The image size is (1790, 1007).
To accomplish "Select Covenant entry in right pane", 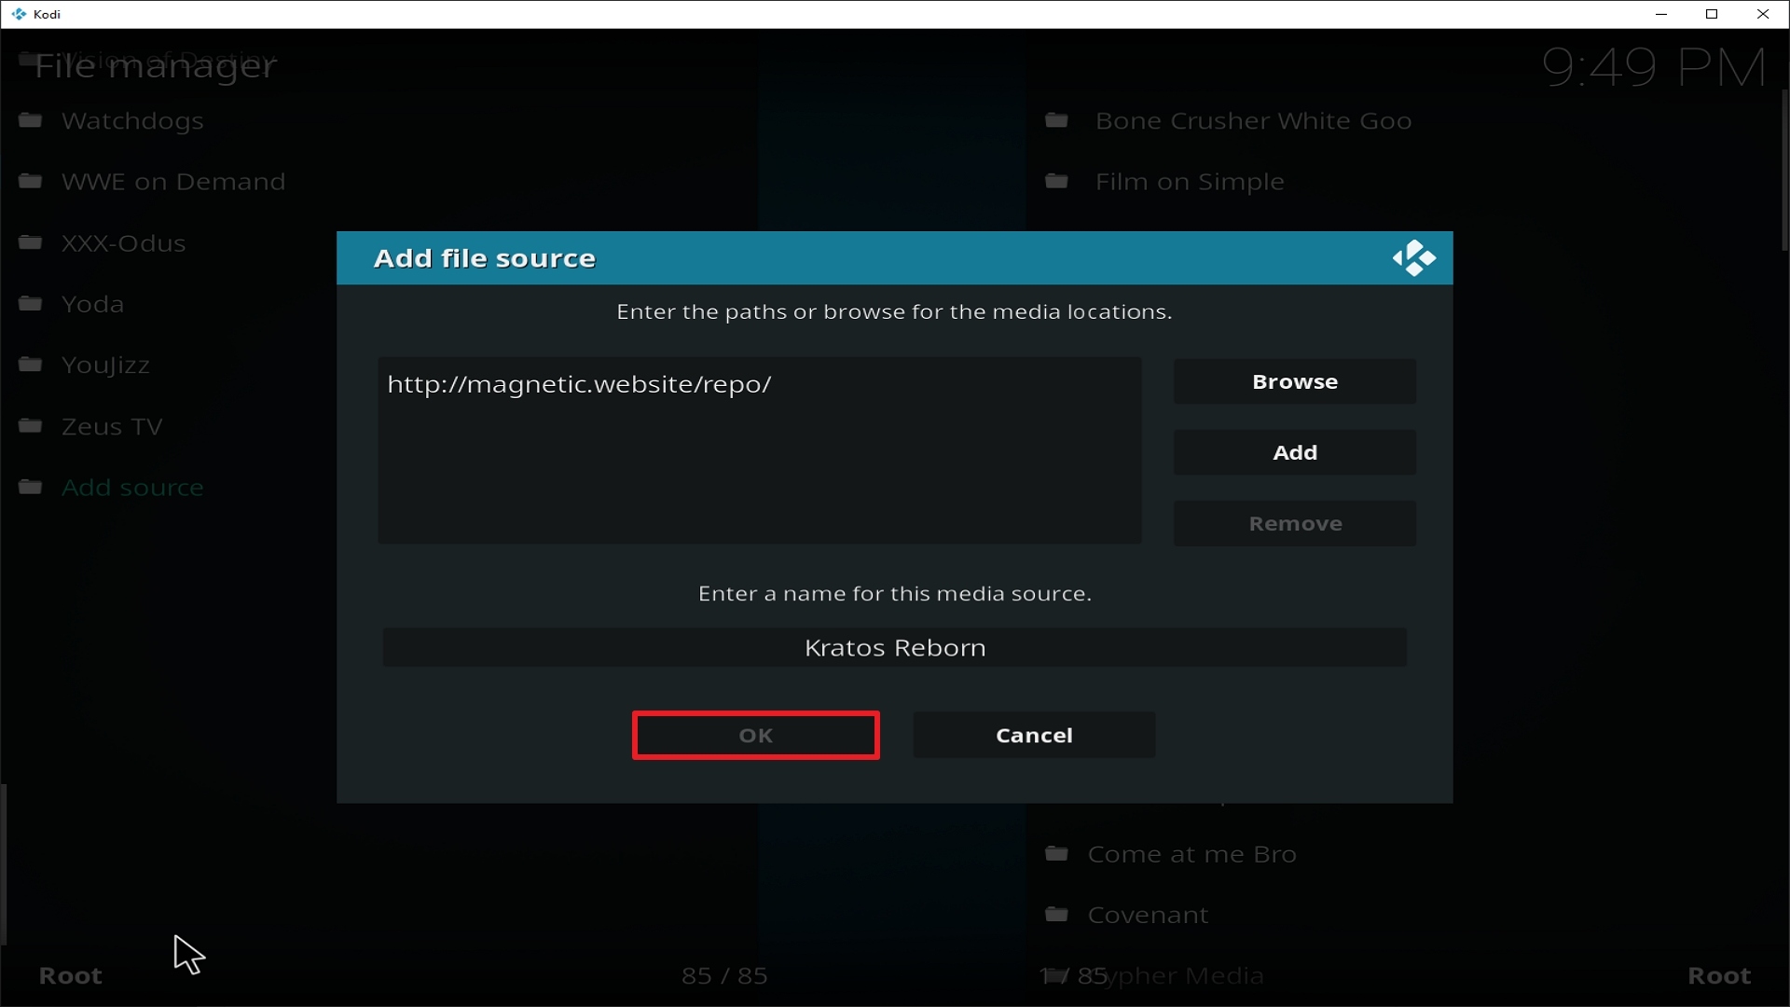I will pyautogui.click(x=1148, y=916).
